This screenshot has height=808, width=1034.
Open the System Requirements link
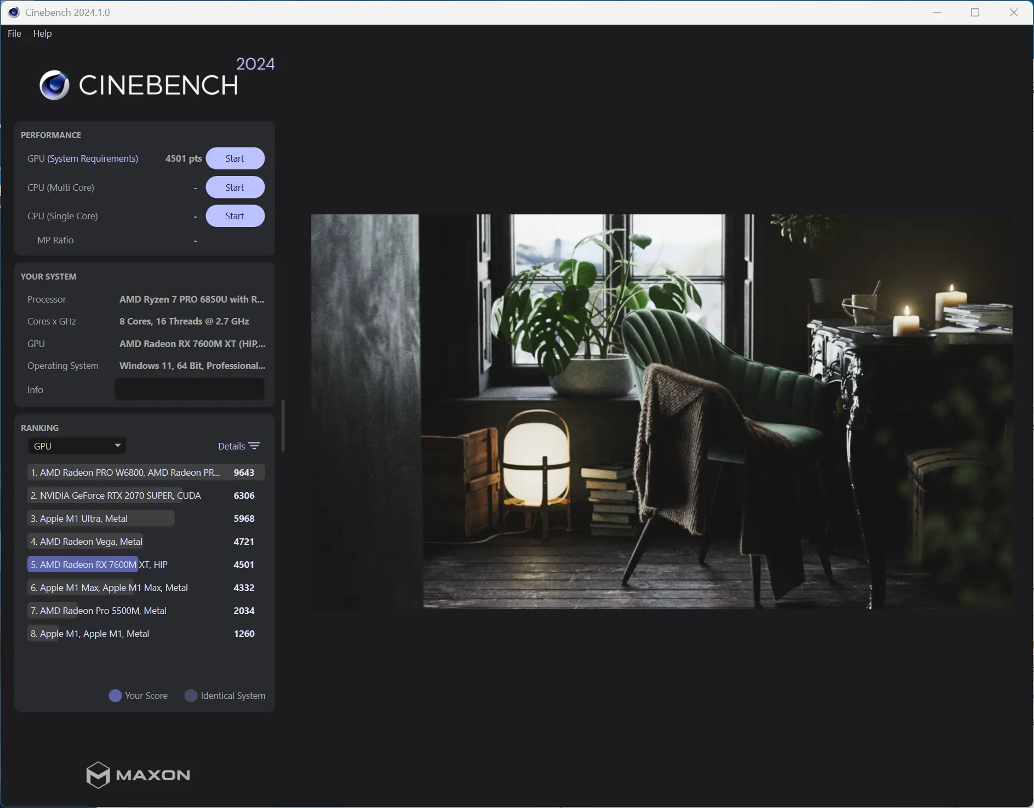93,158
